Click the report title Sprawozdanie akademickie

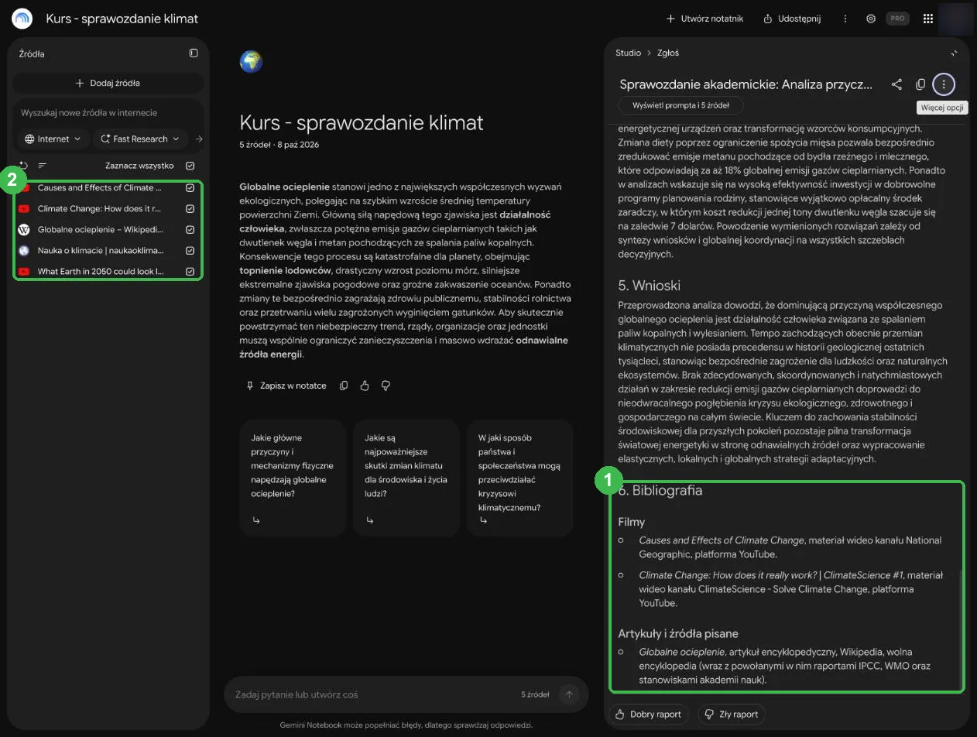746,84
